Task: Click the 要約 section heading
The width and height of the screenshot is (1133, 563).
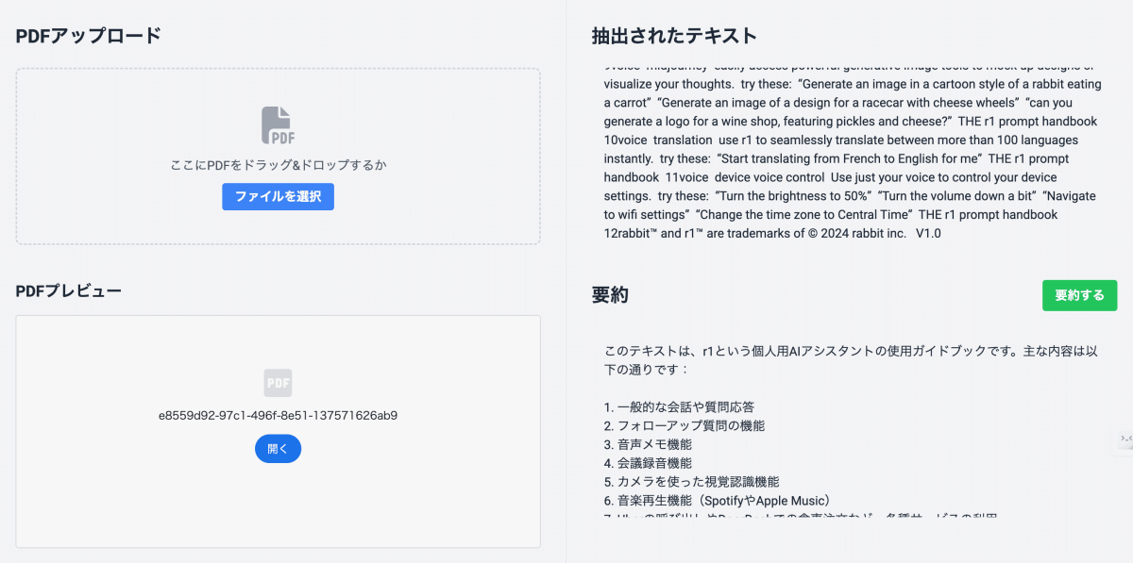Action: click(x=610, y=295)
